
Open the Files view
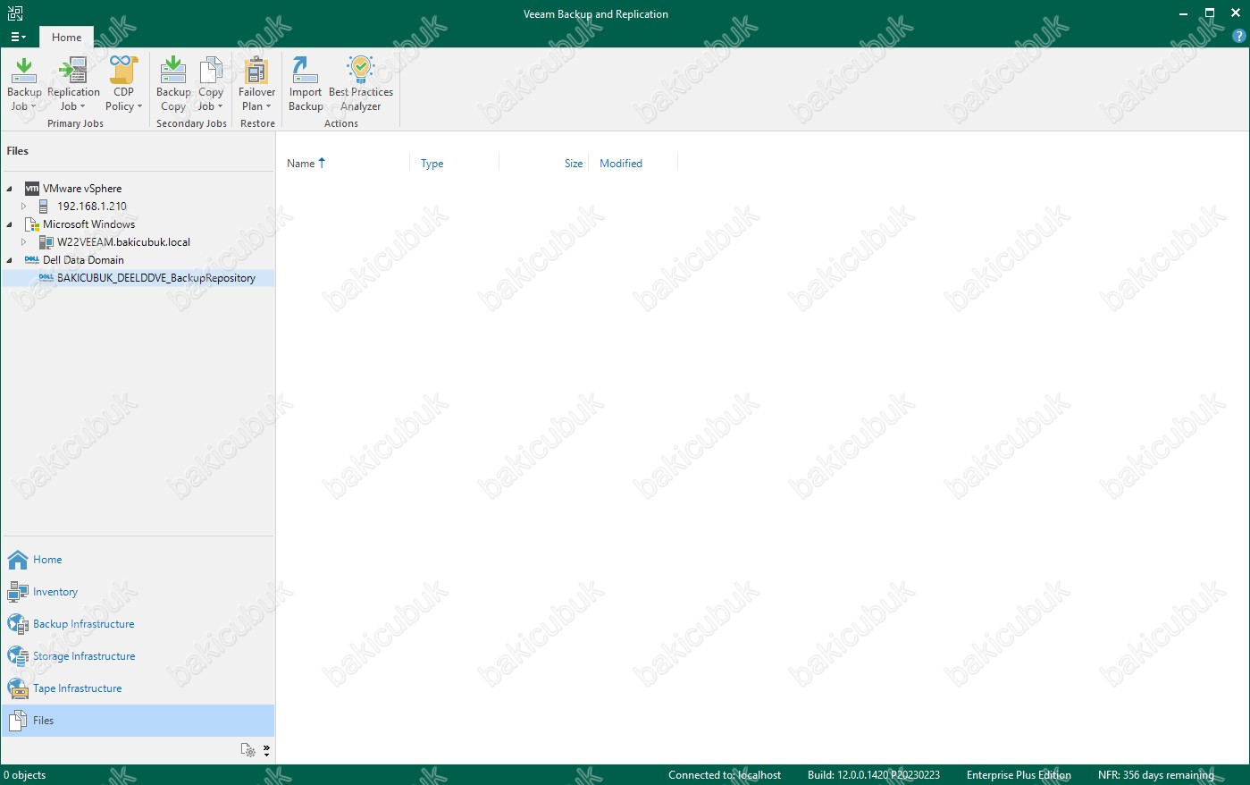[138, 721]
